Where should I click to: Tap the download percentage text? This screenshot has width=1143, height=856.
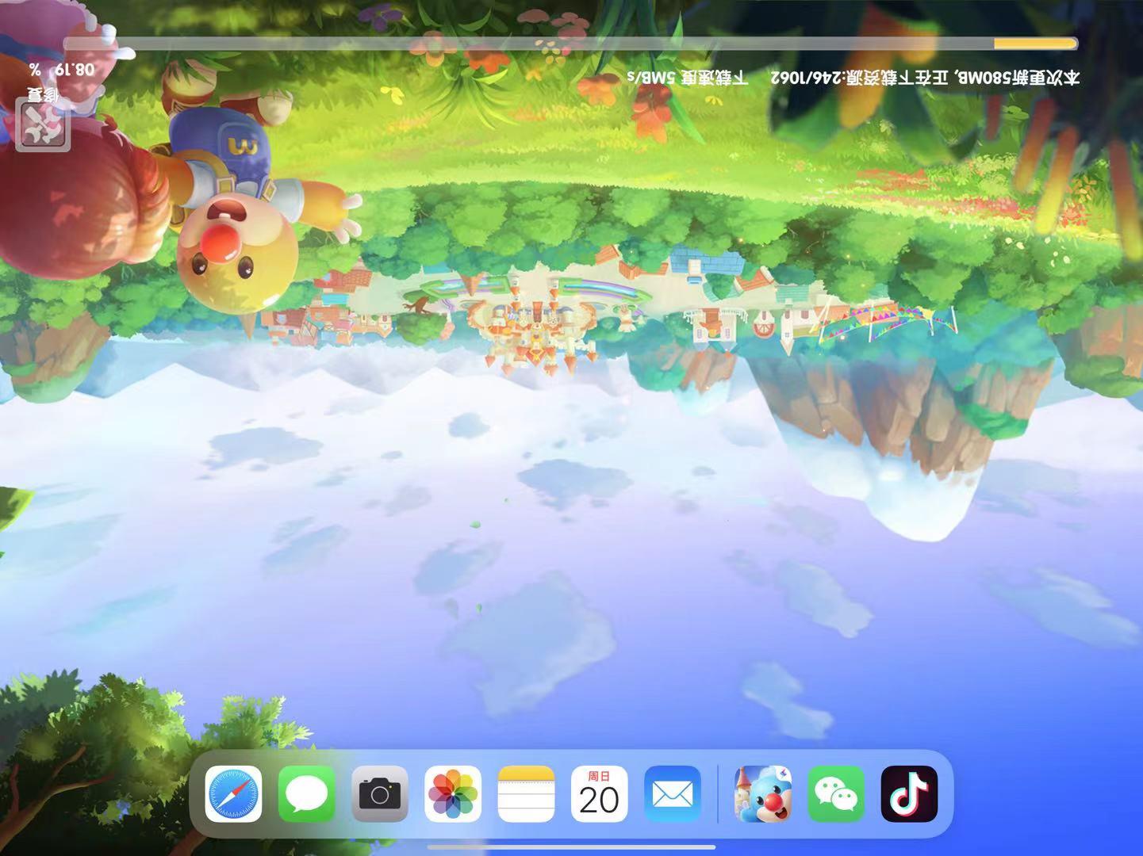[63, 70]
